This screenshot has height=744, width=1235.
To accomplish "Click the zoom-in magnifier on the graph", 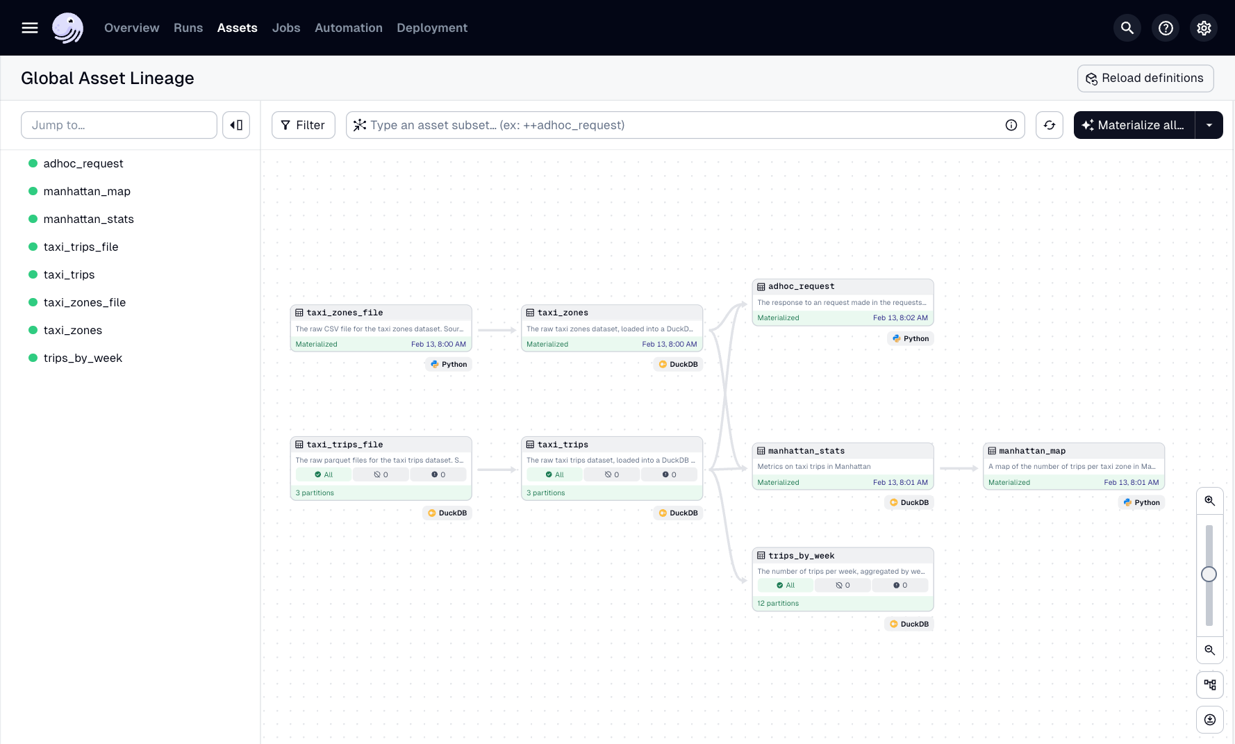I will point(1209,500).
